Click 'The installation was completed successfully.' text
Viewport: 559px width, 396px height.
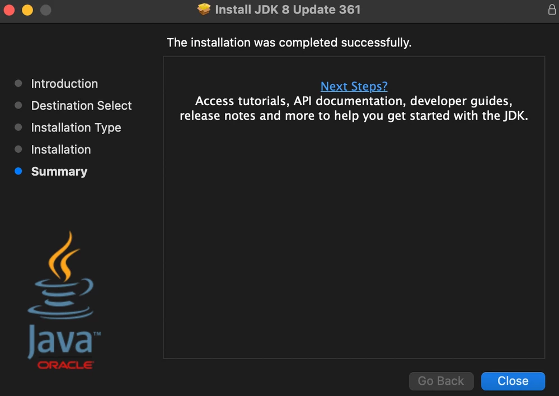[289, 43]
